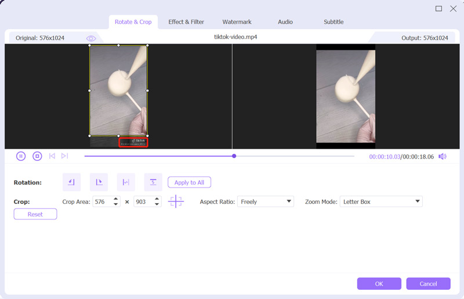This screenshot has width=464, height=299.
Task: Toggle original preview eye icon
Action: (x=91, y=38)
